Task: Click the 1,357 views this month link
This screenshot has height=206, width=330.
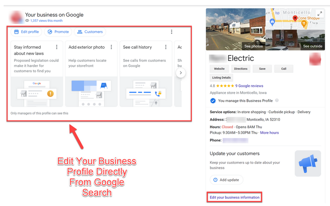Action: point(46,20)
